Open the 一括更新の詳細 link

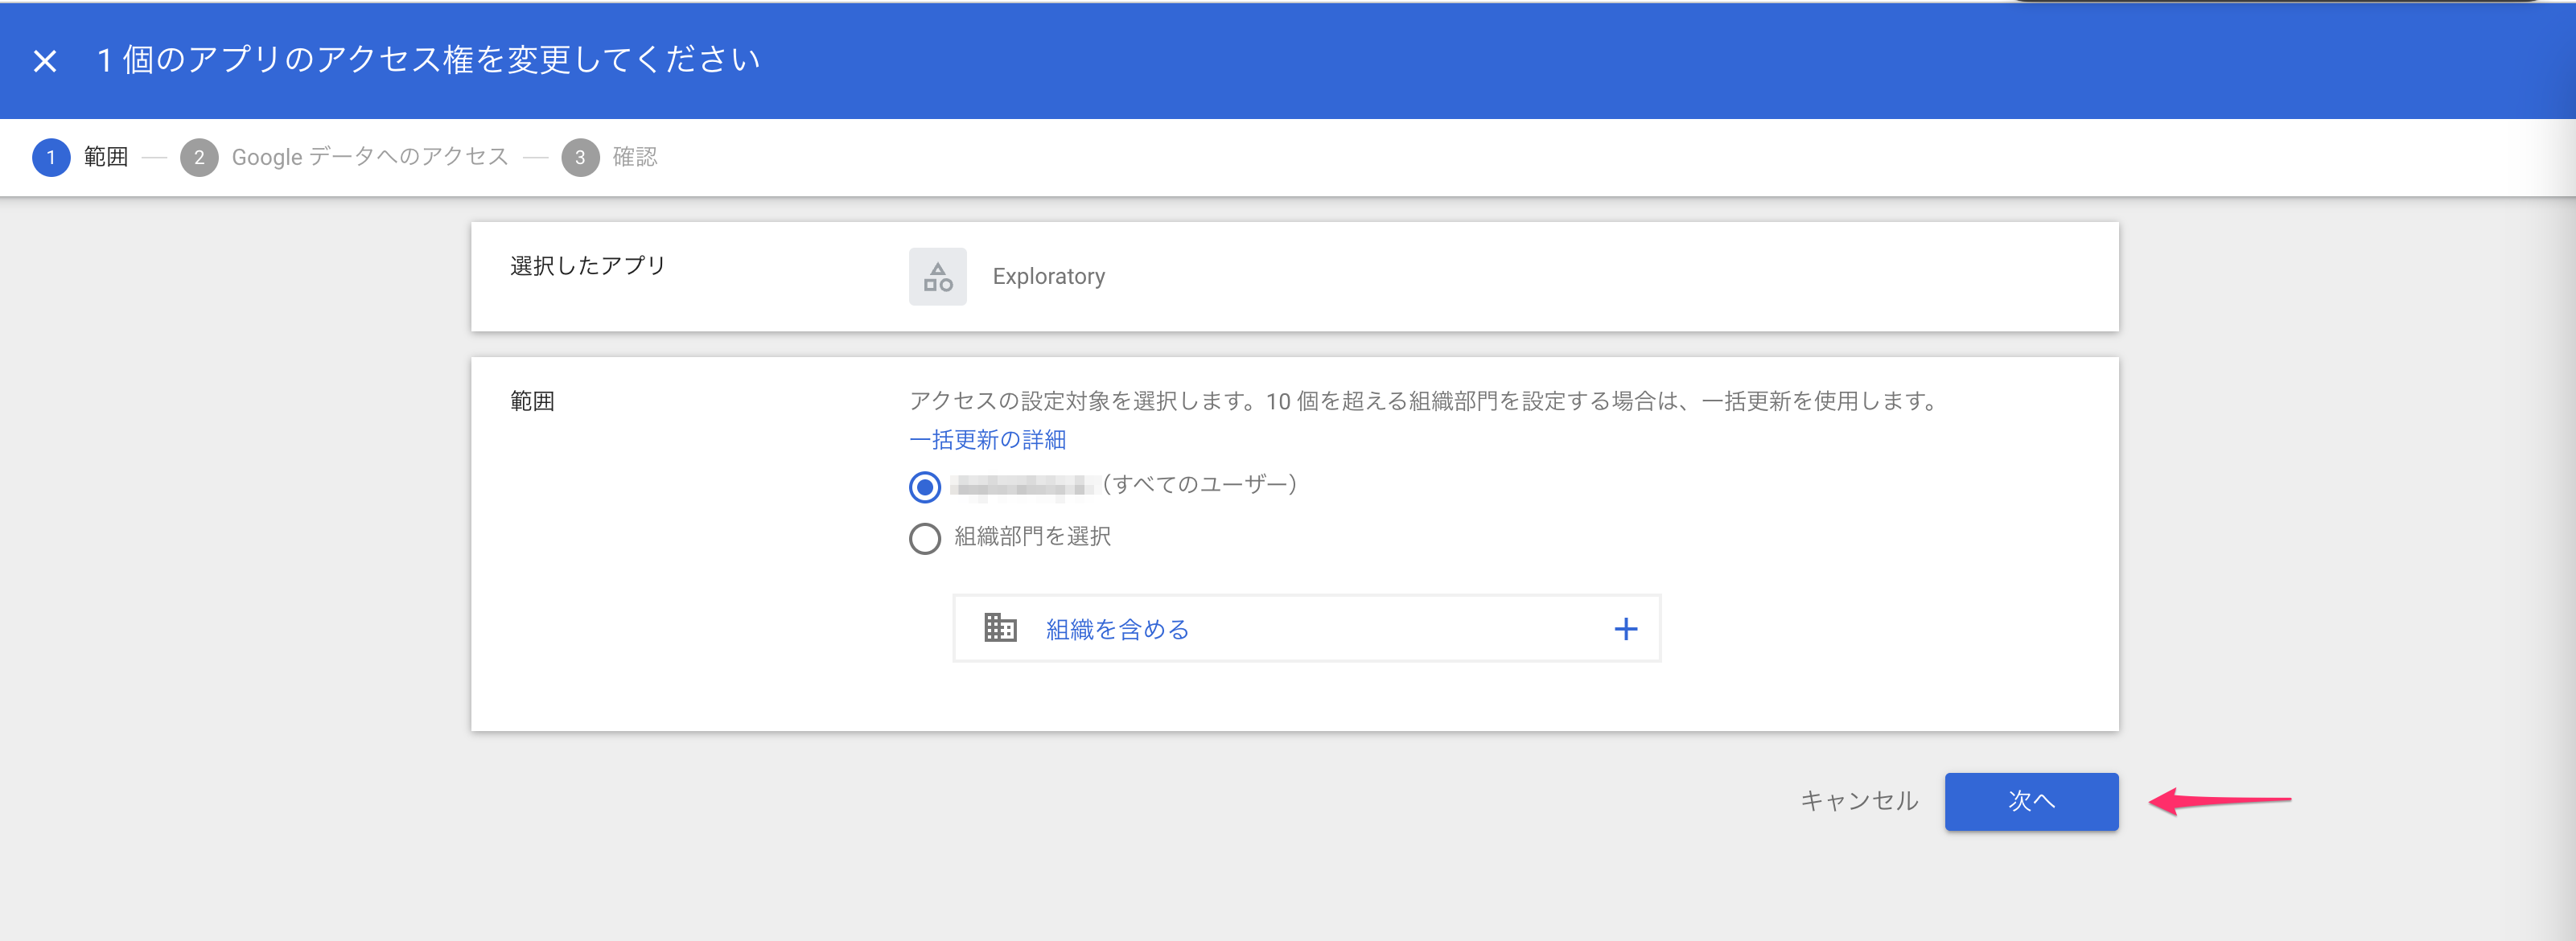[987, 440]
